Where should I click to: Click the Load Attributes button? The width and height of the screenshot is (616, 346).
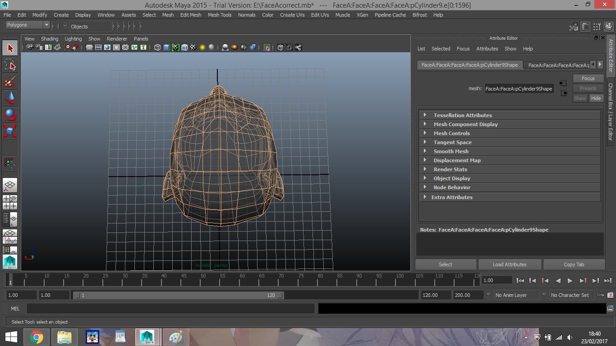point(510,264)
